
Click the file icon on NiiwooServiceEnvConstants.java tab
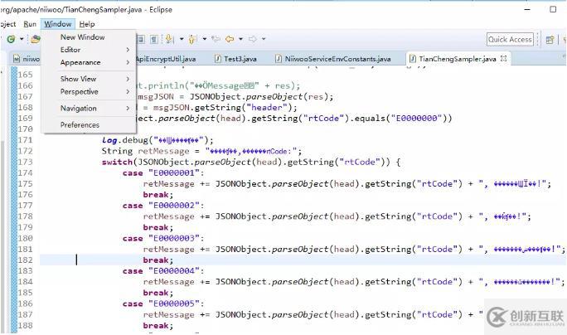[278, 59]
